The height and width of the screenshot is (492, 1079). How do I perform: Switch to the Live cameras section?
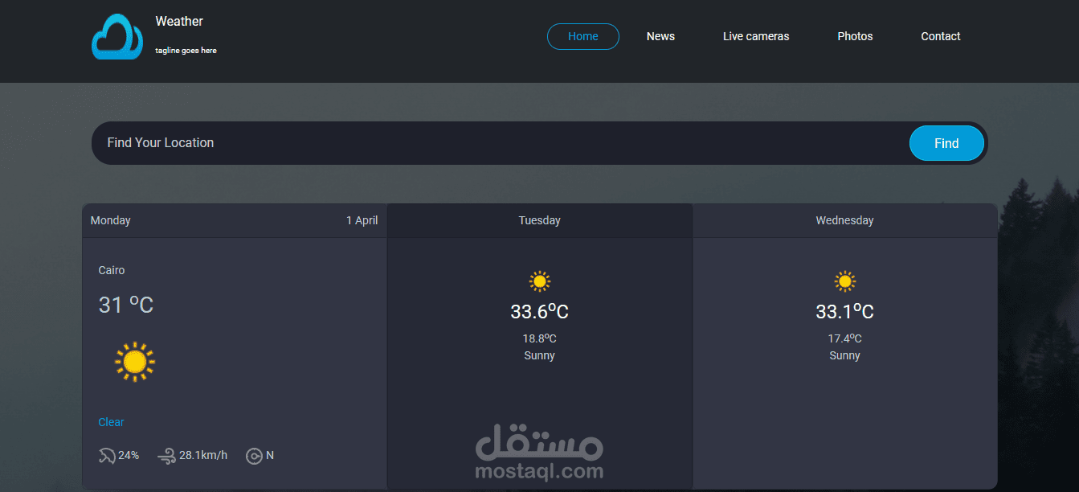(x=755, y=36)
